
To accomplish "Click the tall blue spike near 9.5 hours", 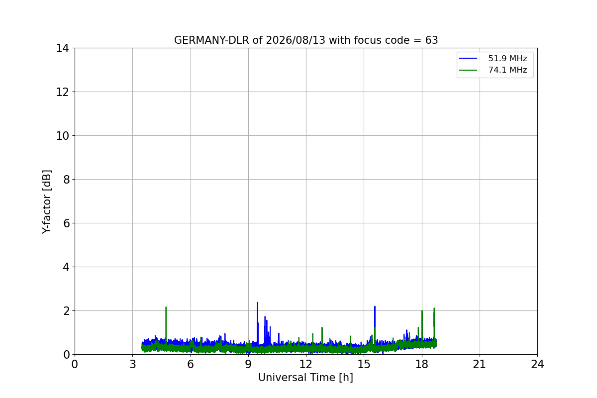I will (x=257, y=318).
